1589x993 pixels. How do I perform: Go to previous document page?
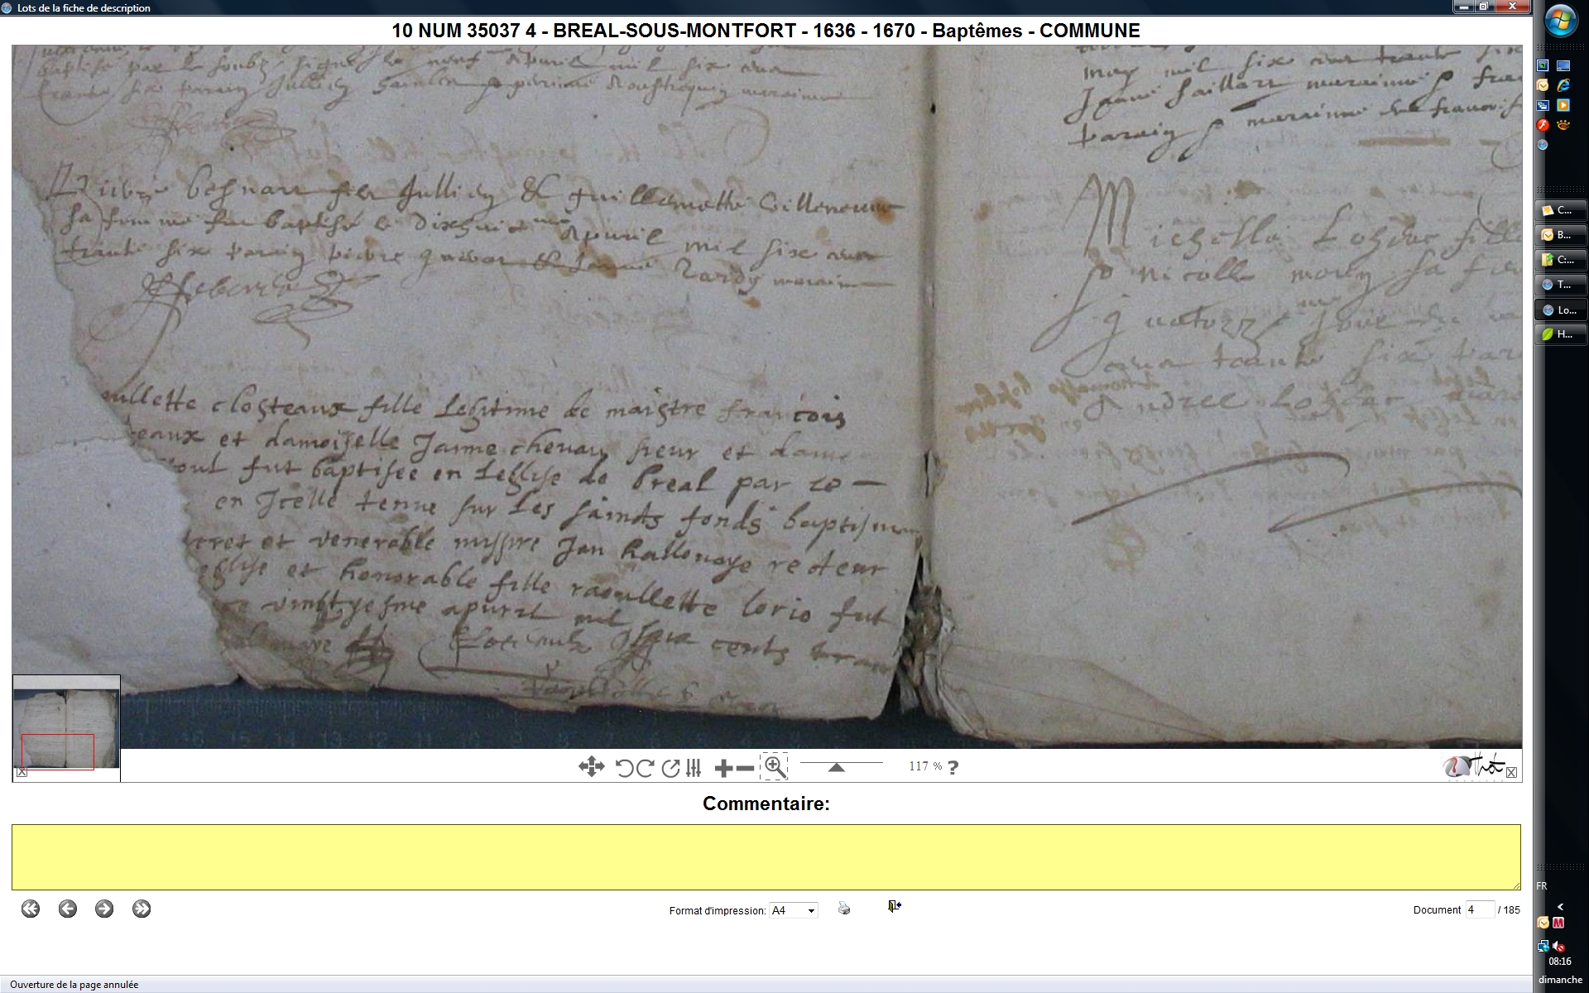68,909
